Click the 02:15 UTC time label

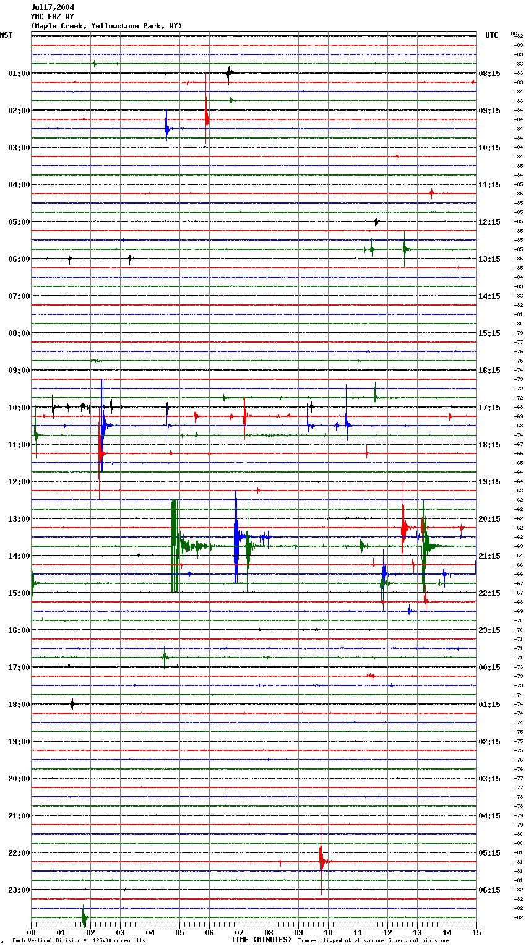pyautogui.click(x=489, y=742)
